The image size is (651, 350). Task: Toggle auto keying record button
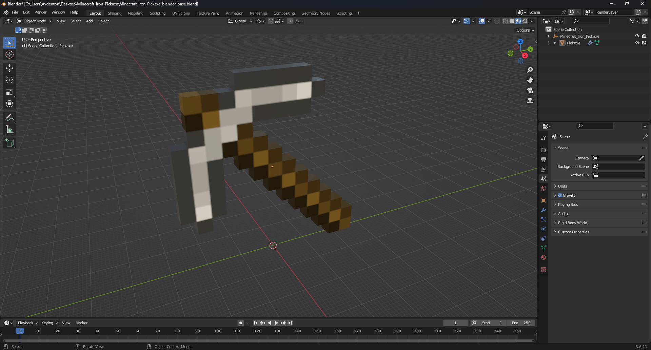tap(240, 323)
